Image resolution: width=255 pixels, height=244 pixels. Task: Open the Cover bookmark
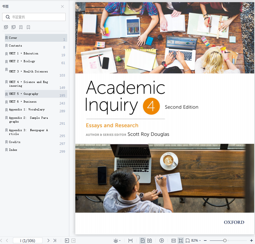click(36, 38)
